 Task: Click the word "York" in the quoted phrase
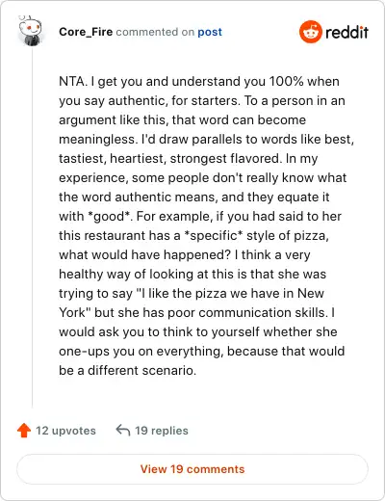tap(72, 312)
